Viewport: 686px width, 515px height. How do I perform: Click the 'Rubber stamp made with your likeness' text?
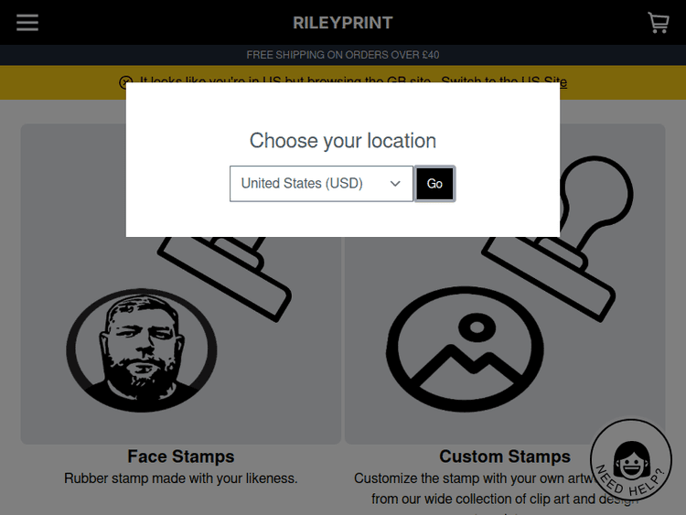pos(181,478)
